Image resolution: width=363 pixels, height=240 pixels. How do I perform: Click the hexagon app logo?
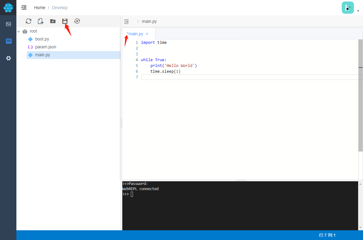(8, 7)
